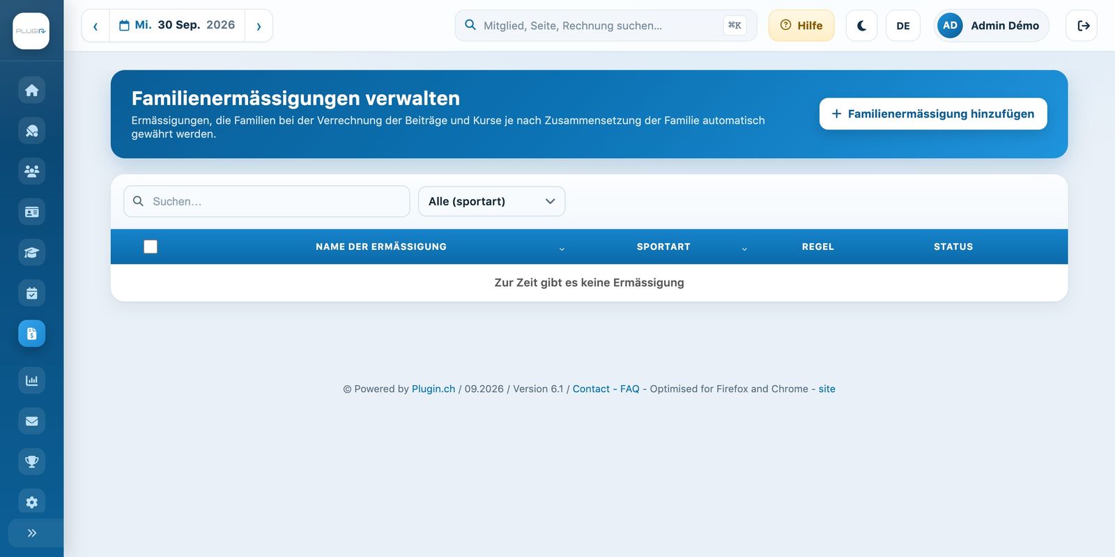Viewport: 1115px width, 557px height.
Task: Click the Plugin logo at top left
Action: pos(31,31)
